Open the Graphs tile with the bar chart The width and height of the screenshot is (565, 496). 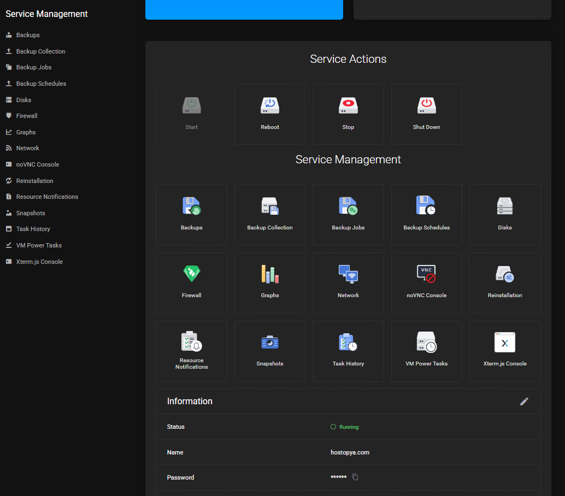[269, 283]
